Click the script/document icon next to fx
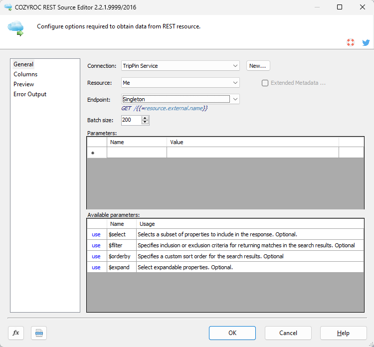The image size is (374, 347). (x=39, y=333)
